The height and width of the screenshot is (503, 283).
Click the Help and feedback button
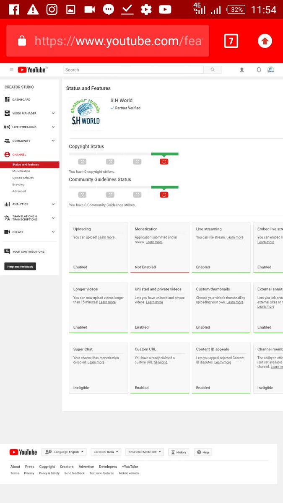tap(20, 267)
